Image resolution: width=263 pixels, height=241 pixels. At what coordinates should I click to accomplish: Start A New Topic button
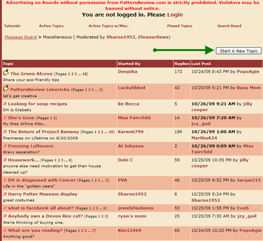[x=239, y=51]
